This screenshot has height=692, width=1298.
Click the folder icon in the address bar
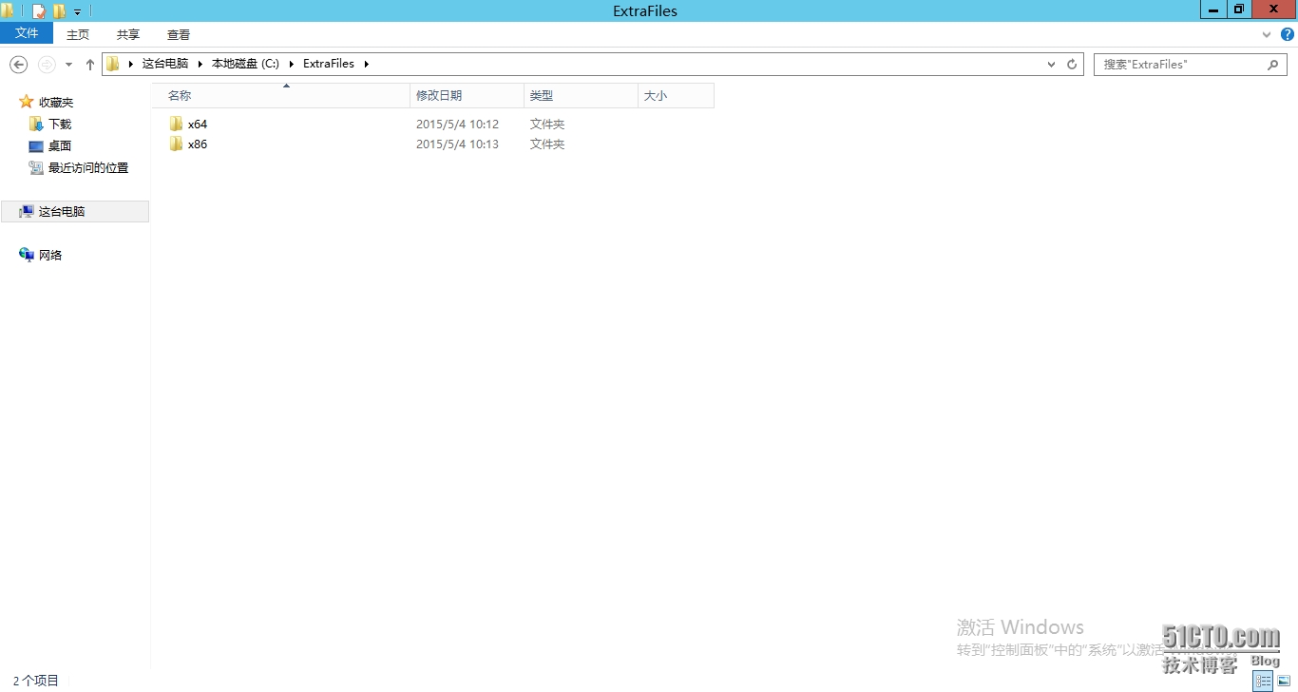click(113, 64)
